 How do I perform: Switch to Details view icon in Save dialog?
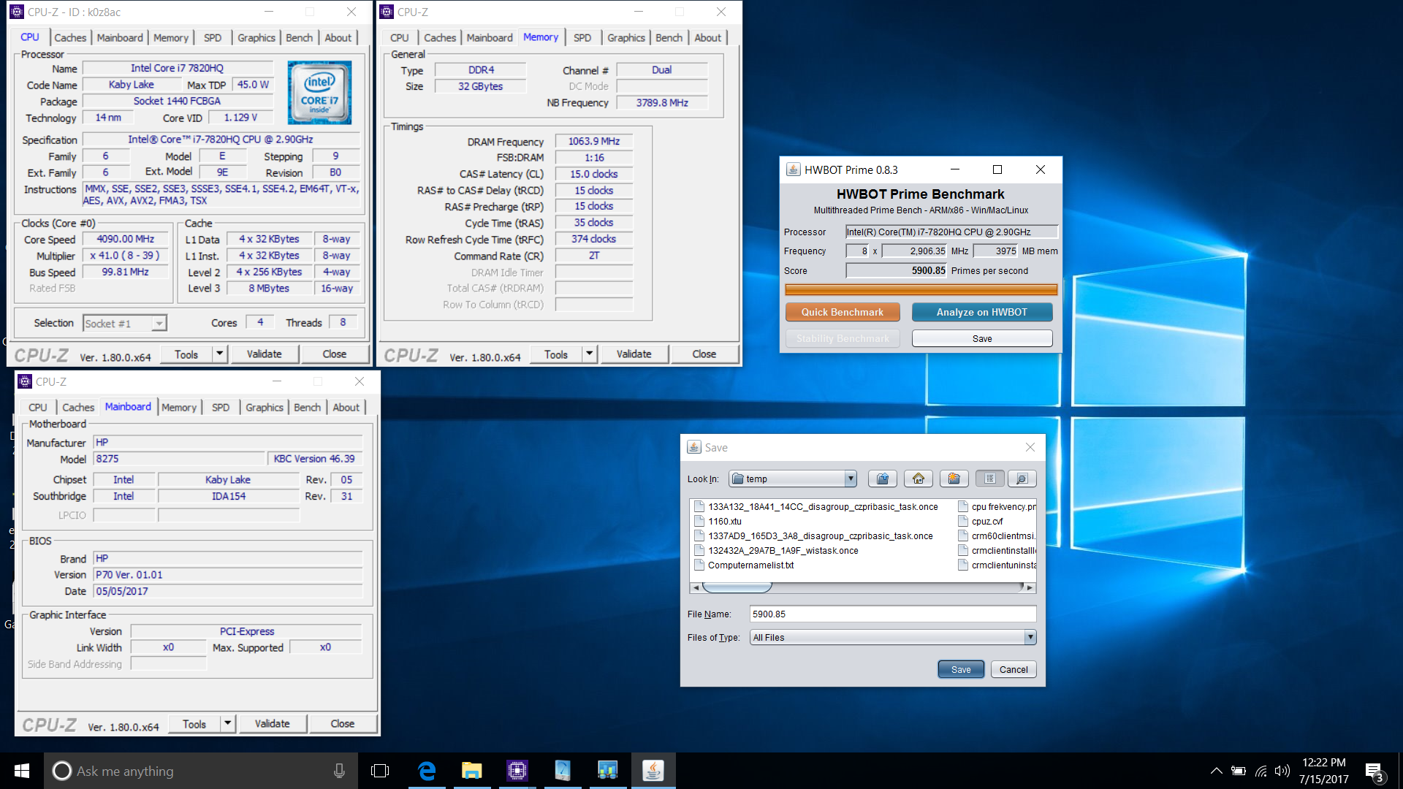coord(1022,479)
